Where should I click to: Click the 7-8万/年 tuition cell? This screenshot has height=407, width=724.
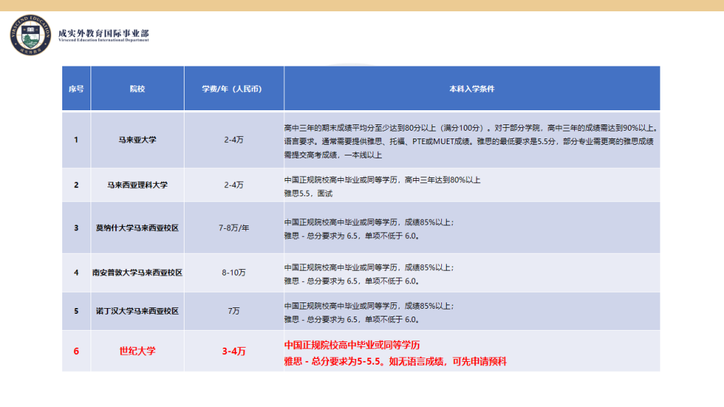point(233,228)
